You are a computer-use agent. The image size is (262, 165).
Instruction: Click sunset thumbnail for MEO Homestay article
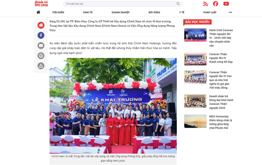click(x=195, y=121)
